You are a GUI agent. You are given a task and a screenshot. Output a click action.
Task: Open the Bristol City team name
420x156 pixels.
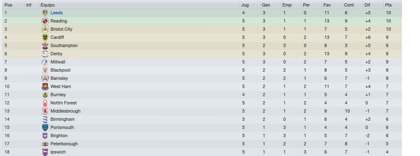tap(61, 29)
